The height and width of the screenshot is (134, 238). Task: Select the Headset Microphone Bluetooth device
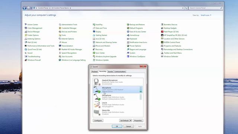coord(118,82)
